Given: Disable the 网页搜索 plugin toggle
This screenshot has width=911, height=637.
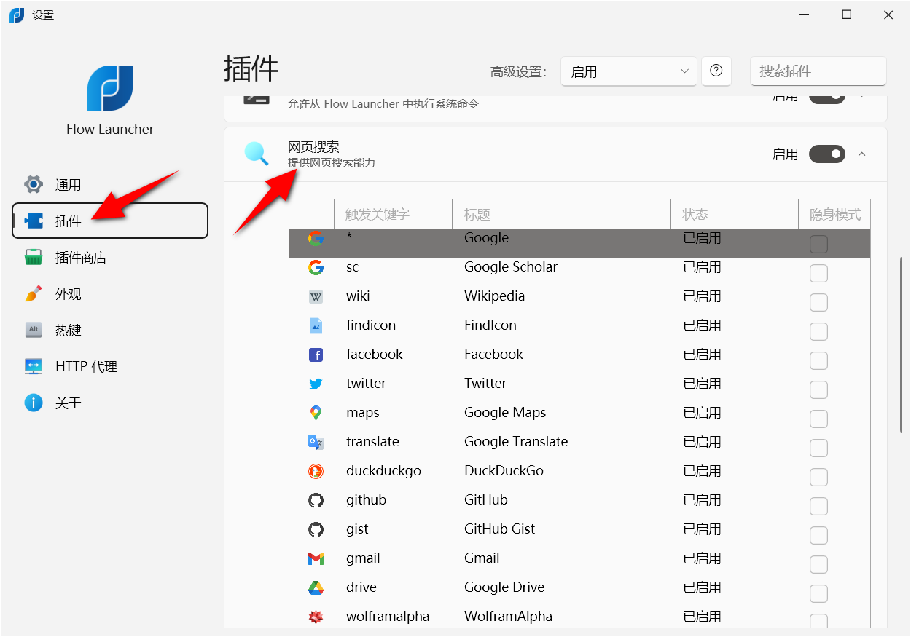Looking at the screenshot, I should [826, 154].
